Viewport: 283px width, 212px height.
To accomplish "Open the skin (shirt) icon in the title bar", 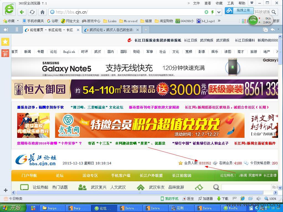I will 252,3.
